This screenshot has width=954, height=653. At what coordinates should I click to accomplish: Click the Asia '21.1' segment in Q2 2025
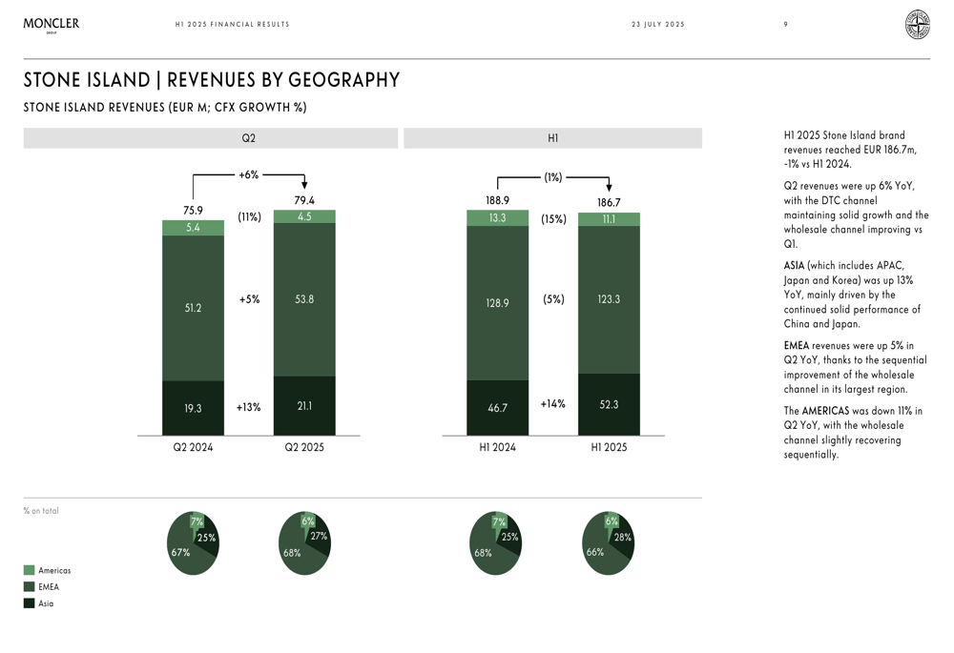[x=304, y=405]
